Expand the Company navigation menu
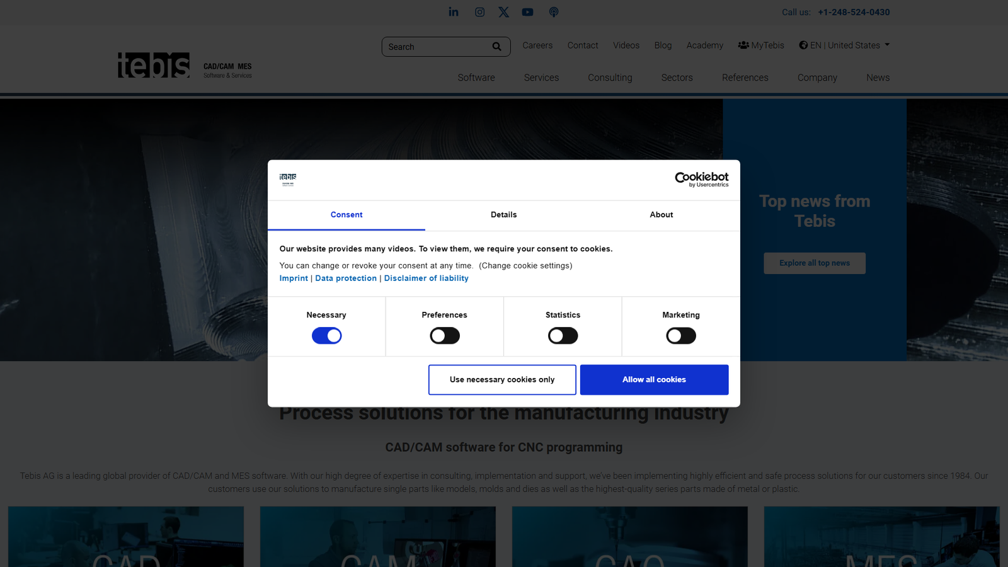 (x=817, y=77)
